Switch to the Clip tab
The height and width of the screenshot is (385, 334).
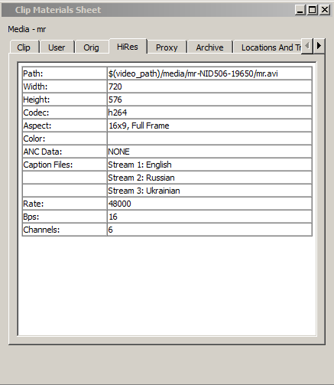point(24,47)
